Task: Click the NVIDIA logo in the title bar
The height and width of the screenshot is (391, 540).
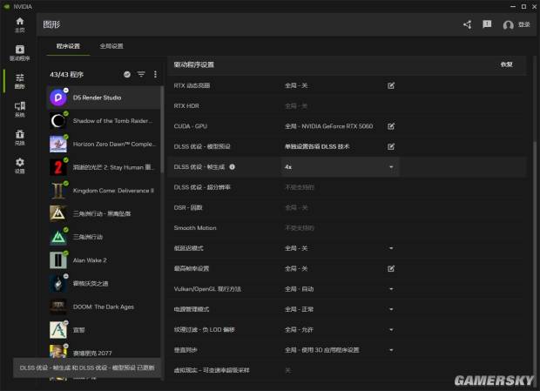Action: pyautogui.click(x=7, y=7)
